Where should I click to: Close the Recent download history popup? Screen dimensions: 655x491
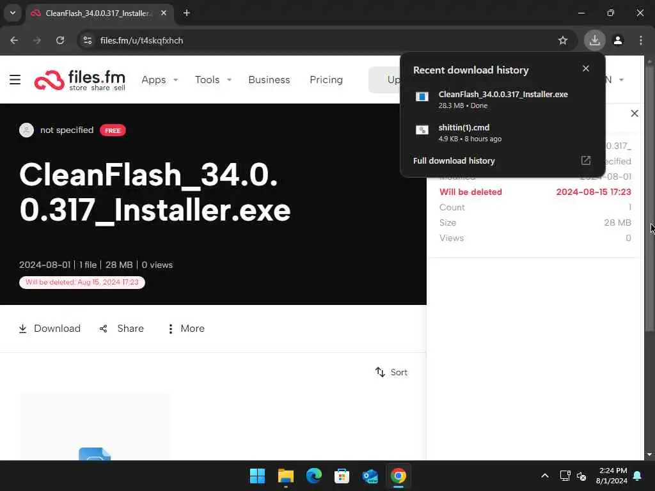tap(586, 68)
